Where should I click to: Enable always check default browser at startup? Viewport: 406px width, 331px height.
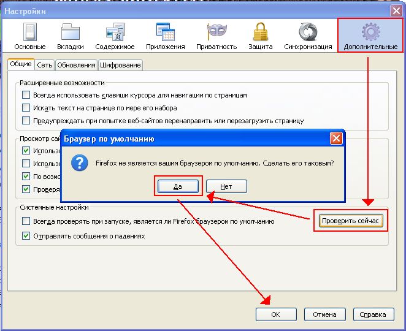pos(26,221)
